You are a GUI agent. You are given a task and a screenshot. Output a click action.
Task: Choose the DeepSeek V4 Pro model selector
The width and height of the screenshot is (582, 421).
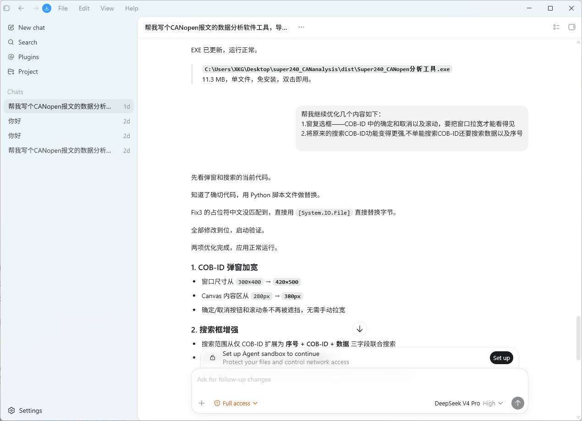(x=457, y=403)
